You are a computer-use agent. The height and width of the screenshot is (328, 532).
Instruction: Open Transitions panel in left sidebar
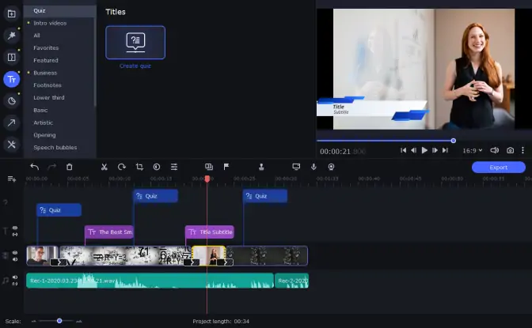pyautogui.click(x=12, y=57)
